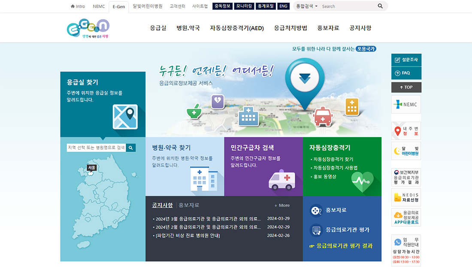
Task: Click the FAQ question-mark icon
Action: [398, 73]
